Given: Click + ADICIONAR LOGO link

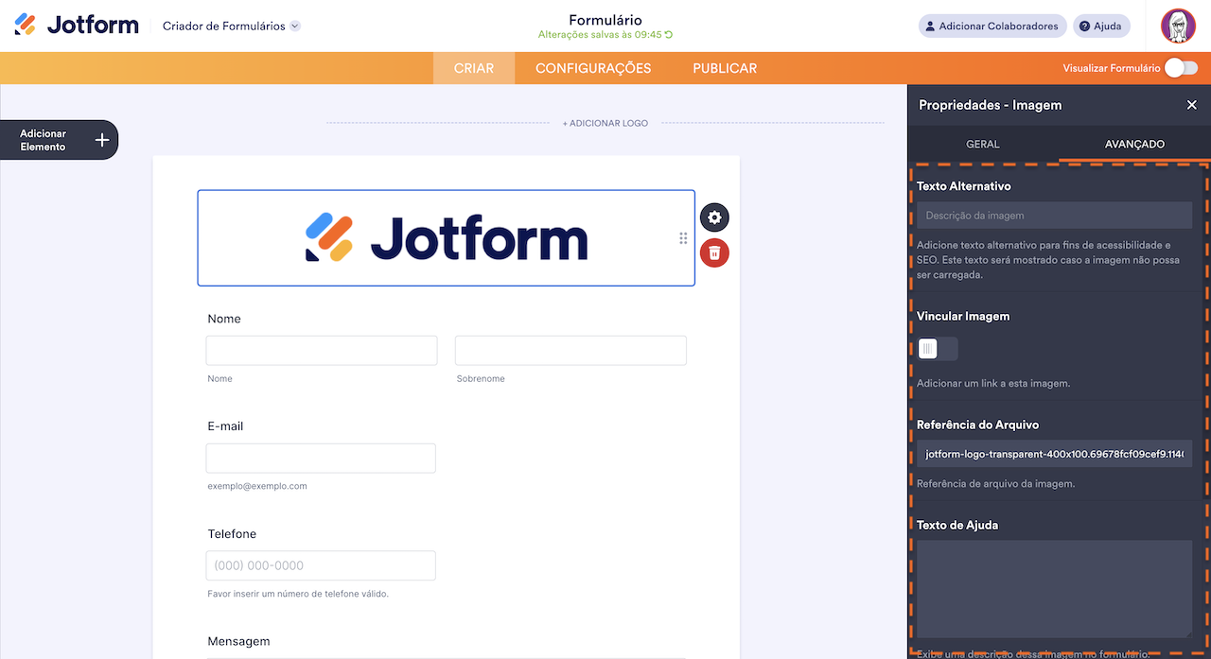Looking at the screenshot, I should [x=605, y=123].
